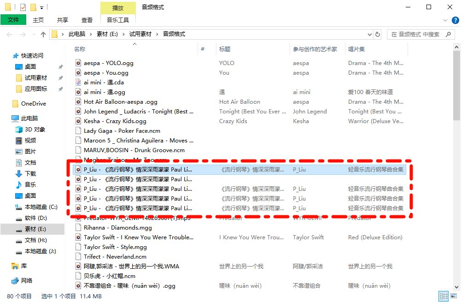Viewport: 461px width, 302px height.
Task: Select file 贝乐虎 - 小红帽.ncm
Action: (x=109, y=276)
